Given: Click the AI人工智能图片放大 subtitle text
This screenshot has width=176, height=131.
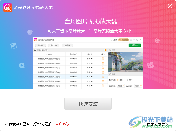Looking at the screenshot, I should (89, 31).
